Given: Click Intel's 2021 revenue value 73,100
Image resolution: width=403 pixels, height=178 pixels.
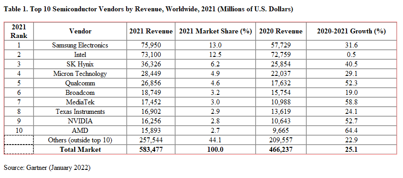Looking at the screenshot, I should [151, 55].
